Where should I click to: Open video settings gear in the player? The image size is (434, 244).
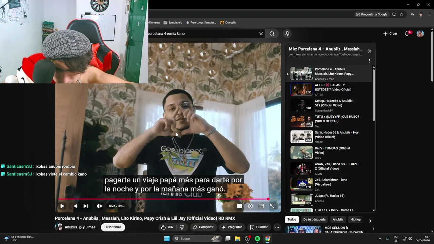(250, 206)
